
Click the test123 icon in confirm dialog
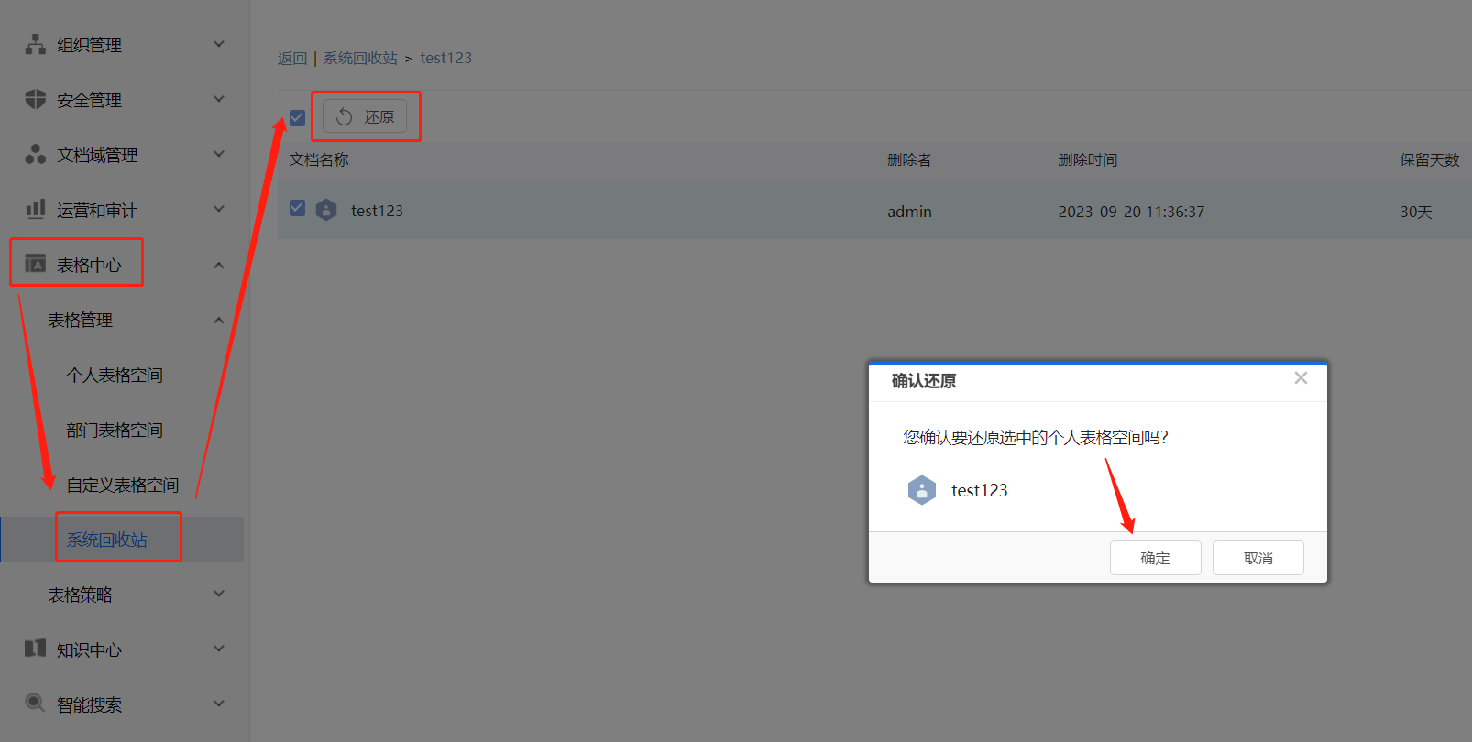click(x=921, y=490)
